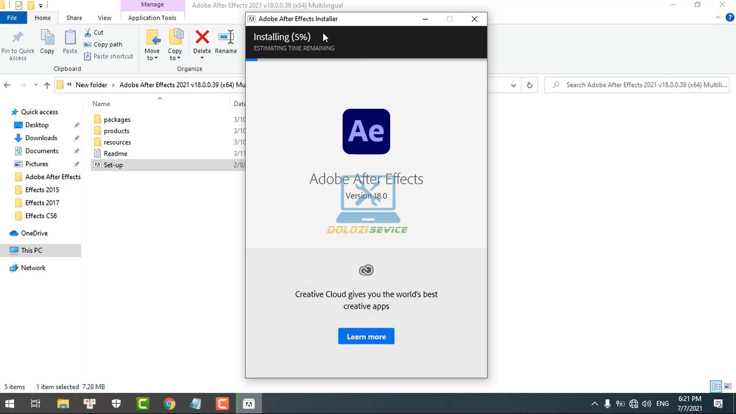
Task: Open Google Chrome from the taskbar
Action: tap(169, 403)
